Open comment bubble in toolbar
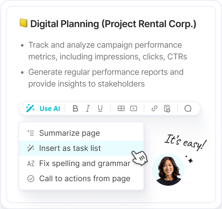 188,109
